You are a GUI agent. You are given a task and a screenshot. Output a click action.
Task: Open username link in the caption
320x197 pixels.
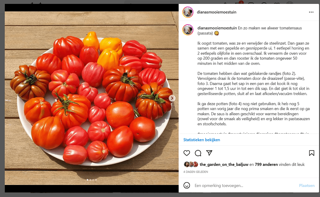(217, 28)
